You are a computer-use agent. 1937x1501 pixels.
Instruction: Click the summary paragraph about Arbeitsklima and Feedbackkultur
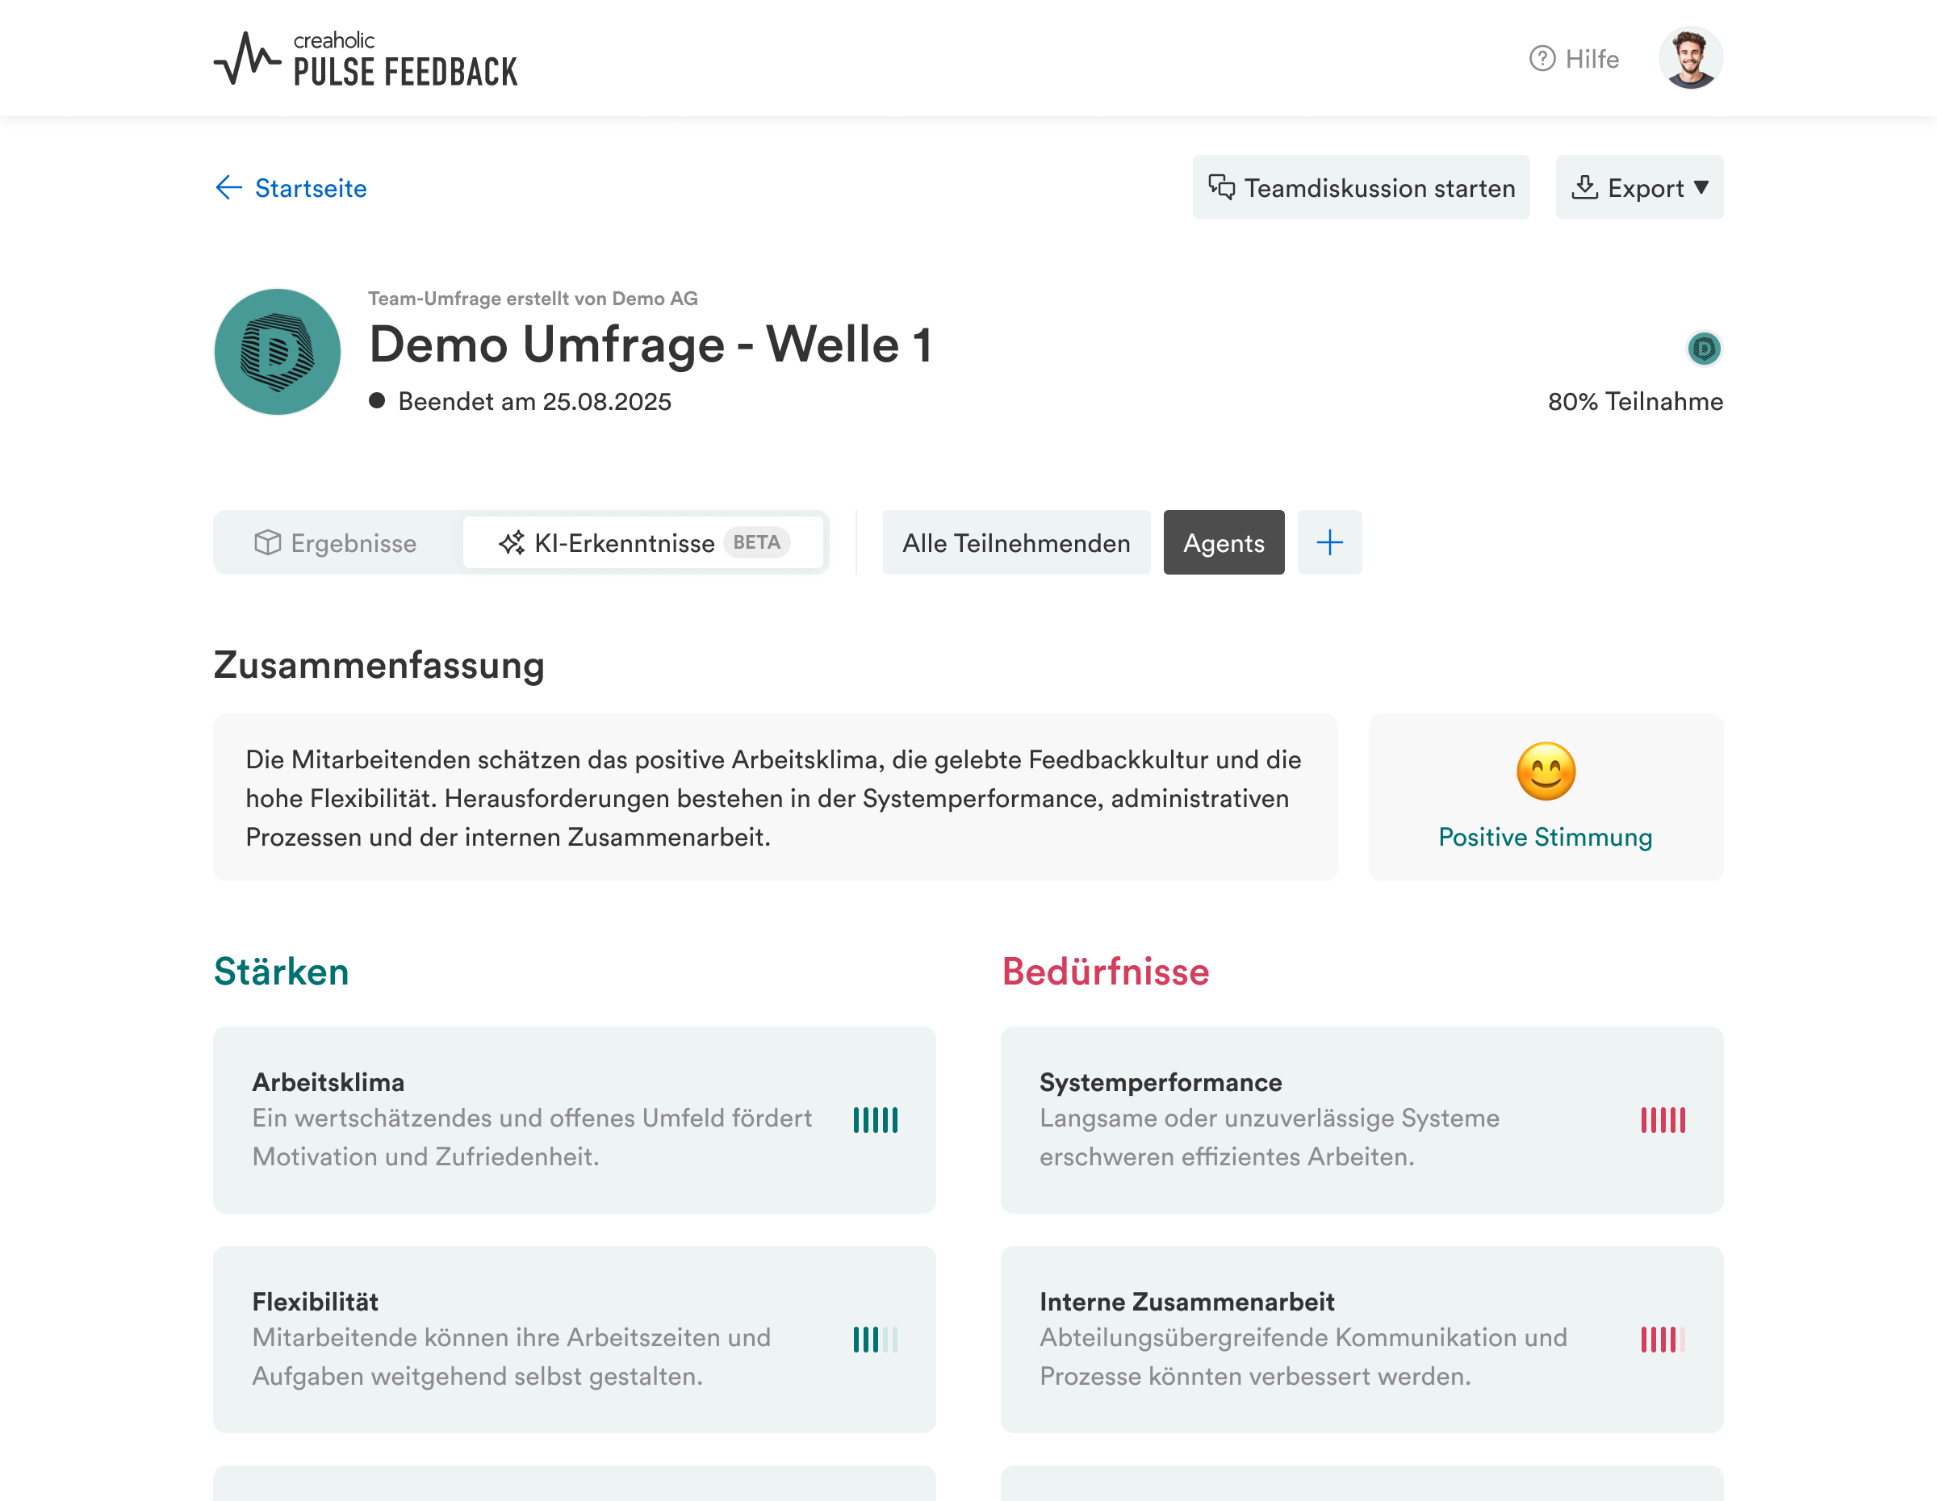click(773, 798)
